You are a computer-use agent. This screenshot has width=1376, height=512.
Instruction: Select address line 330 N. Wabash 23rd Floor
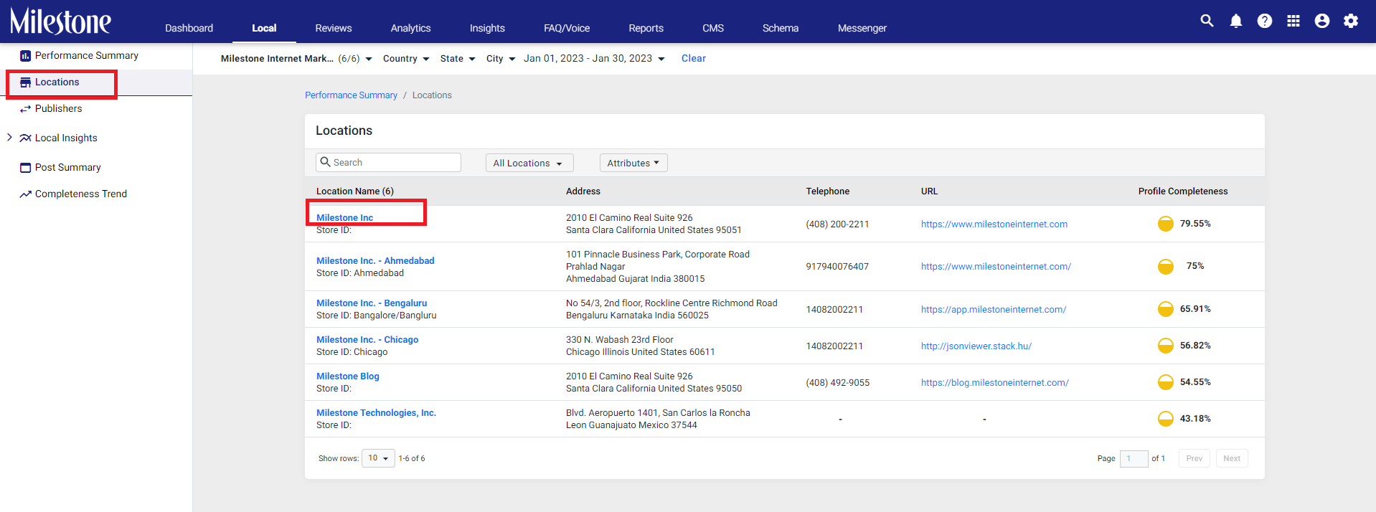click(620, 340)
